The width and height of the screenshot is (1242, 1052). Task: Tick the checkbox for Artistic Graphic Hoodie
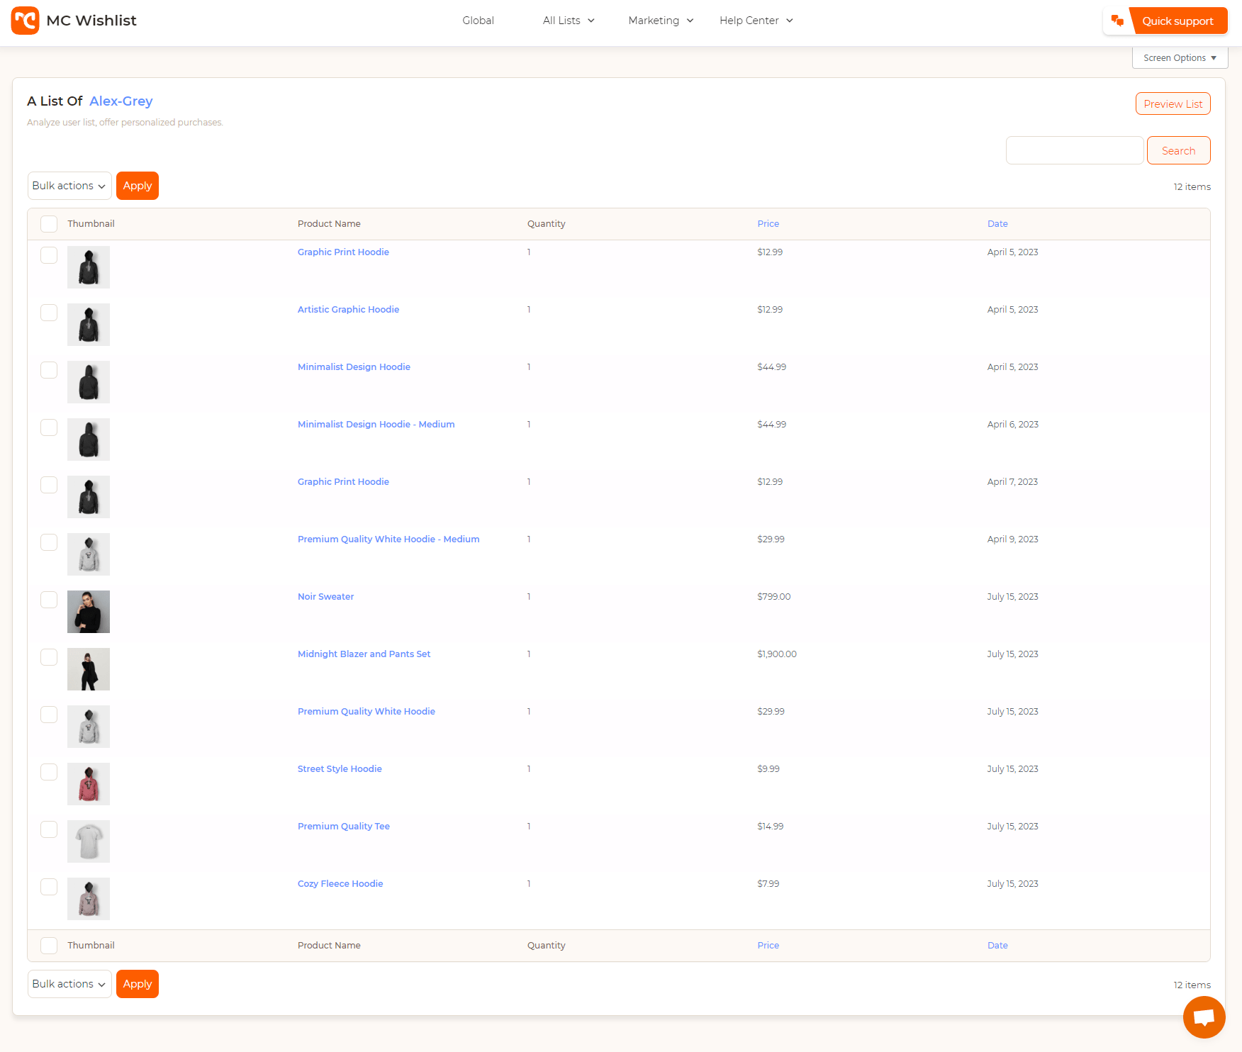click(x=49, y=313)
